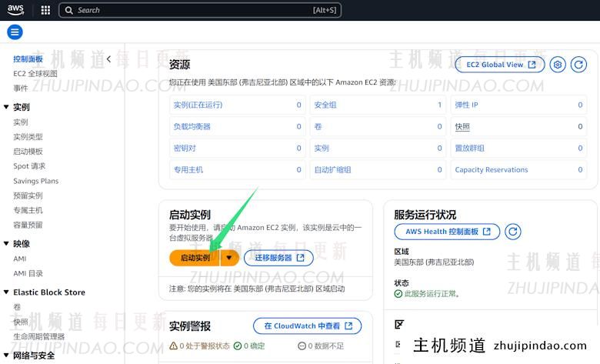This screenshot has height=364, width=600.
Task: Open 负载均衡器 resource link
Action: click(192, 126)
